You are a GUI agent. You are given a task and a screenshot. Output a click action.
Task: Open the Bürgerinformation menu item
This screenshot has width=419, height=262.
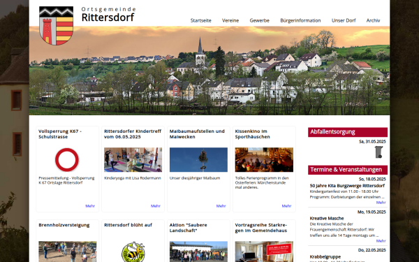[x=300, y=20]
